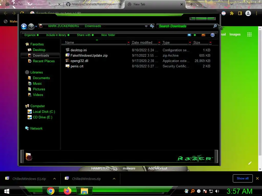Click Chrome extensions puzzle icon
The image size is (262, 196).
232,13
